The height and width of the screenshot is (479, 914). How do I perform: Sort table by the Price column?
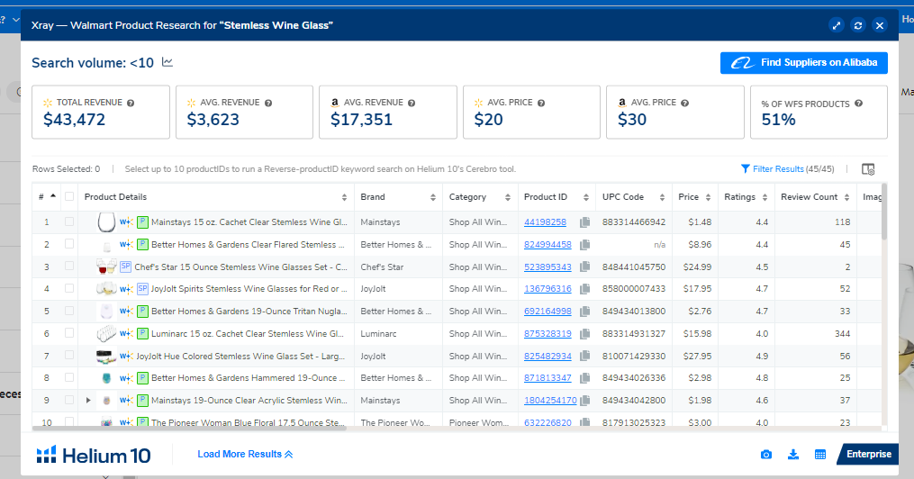pyautogui.click(x=689, y=197)
